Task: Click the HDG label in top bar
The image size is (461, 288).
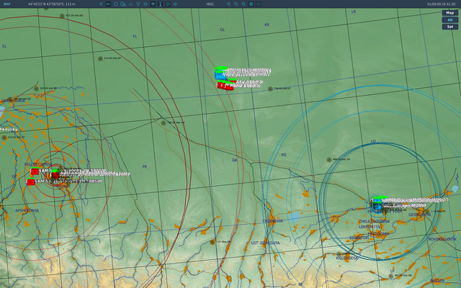Action: pyautogui.click(x=210, y=4)
